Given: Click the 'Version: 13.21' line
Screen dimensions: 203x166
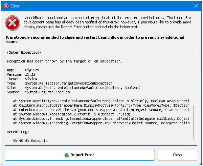Looking at the screenshot, I should click(x=21, y=75).
